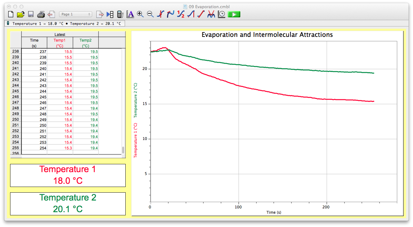Create a new file with the blank page icon

(11, 14)
